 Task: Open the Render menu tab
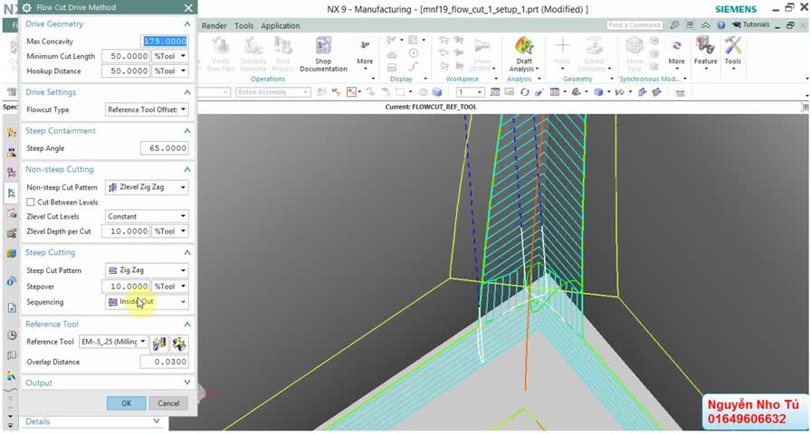pos(214,26)
